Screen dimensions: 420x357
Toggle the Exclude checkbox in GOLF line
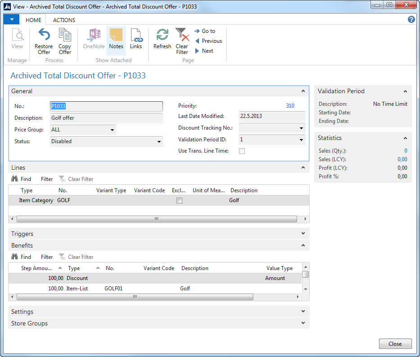click(x=179, y=201)
